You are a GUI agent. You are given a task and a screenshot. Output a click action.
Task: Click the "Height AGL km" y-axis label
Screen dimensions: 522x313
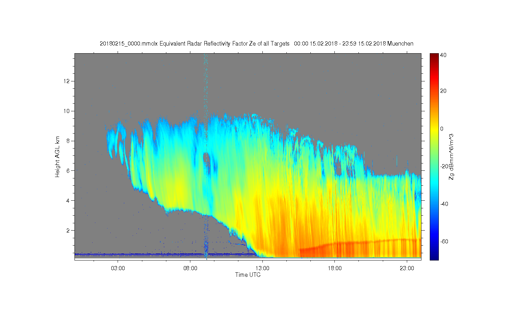click(57, 156)
